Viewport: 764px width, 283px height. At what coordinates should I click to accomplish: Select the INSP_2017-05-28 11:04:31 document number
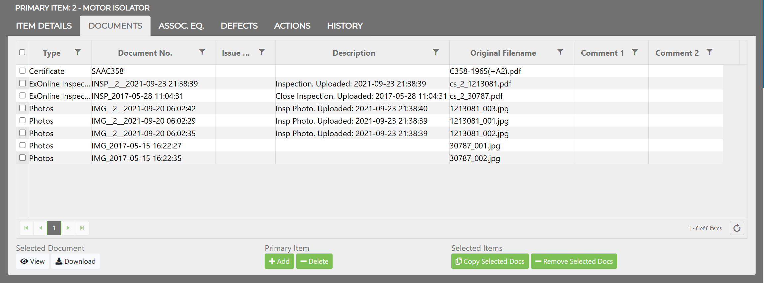137,96
